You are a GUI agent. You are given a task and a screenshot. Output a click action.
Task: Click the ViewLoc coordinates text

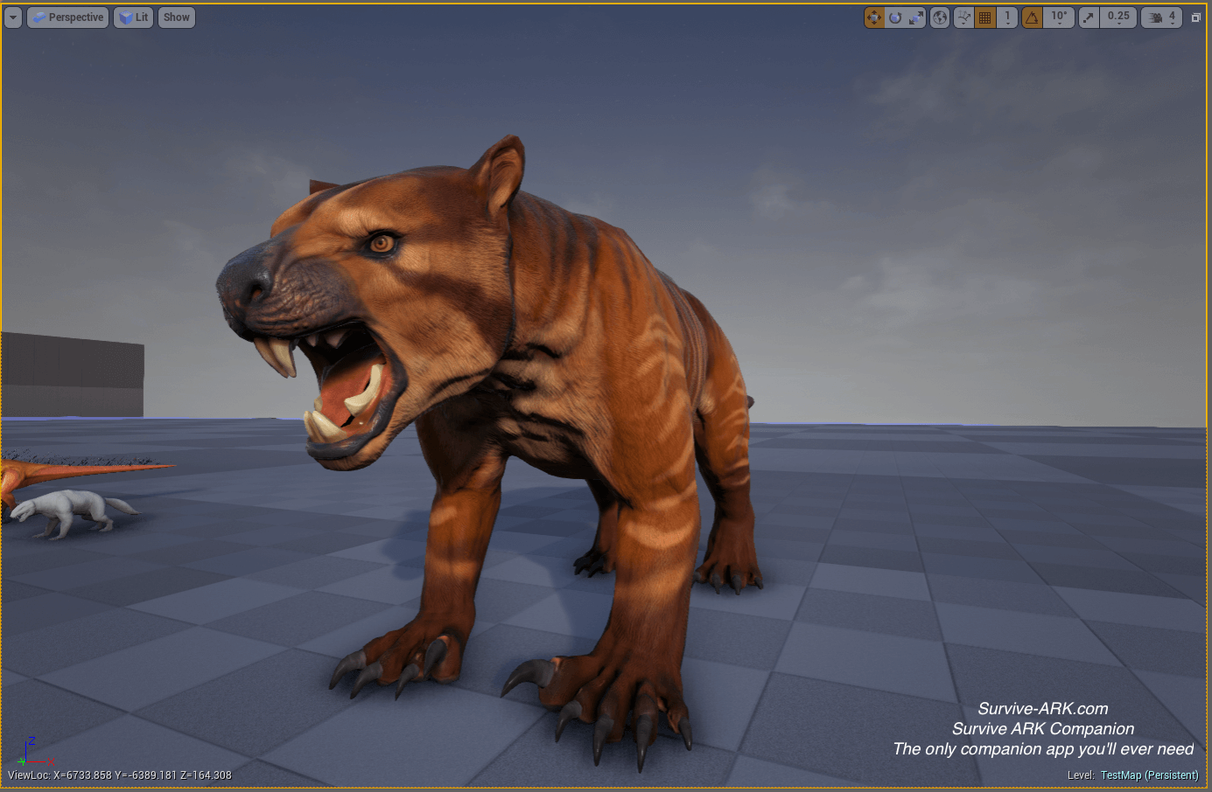[120, 775]
